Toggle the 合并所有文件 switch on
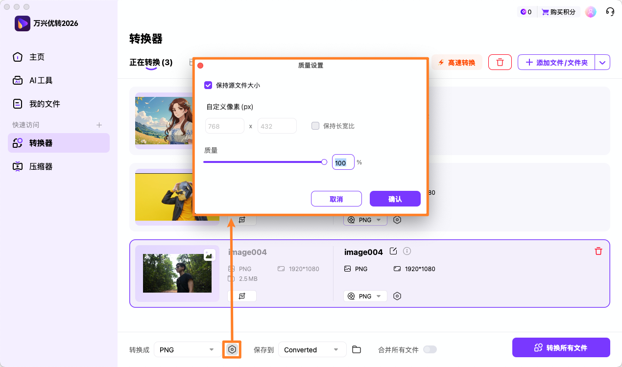Viewport: 622px width, 367px height. [430, 349]
